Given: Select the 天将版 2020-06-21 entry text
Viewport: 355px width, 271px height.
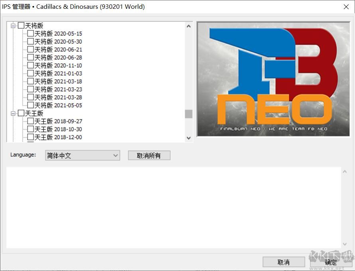Looking at the screenshot, I should [x=58, y=49].
